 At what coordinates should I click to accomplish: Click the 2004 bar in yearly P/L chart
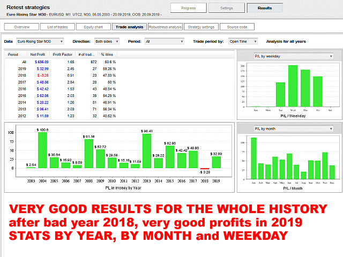coord(42,150)
